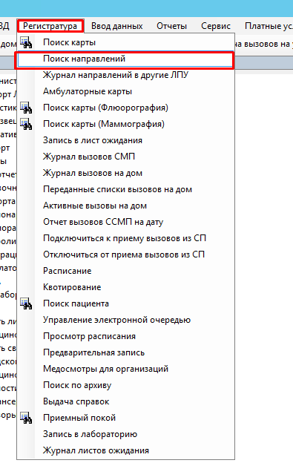Viewport: 293px width, 463px height.
Task: Click the icon beside Поиск карты (Флюорография)
Action: point(26,108)
